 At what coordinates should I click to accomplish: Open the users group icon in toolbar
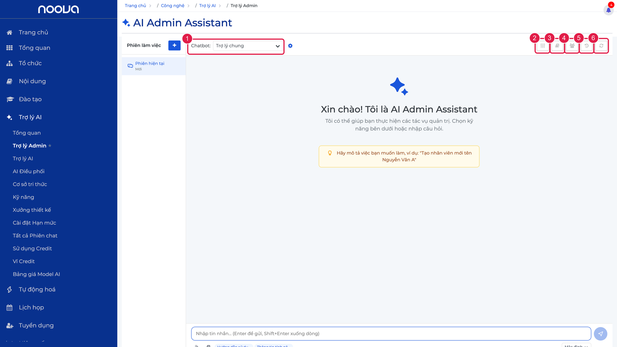[x=572, y=46]
